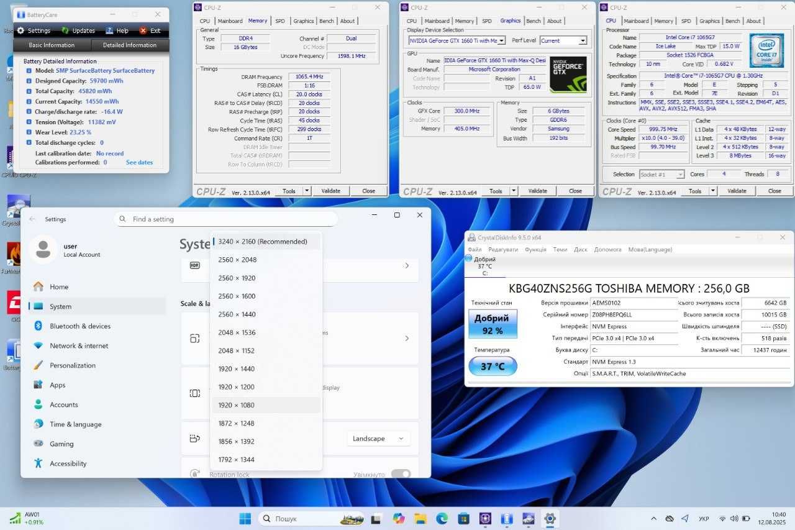Screen dimensions: 795x530
Task: Open Display Device Selection dropdown in CPU-Z
Action: coord(457,40)
